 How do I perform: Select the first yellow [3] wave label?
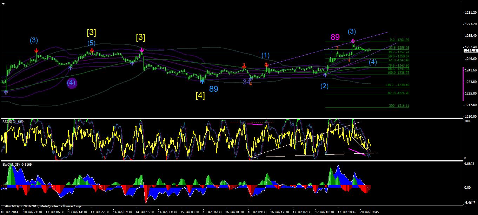(91, 33)
